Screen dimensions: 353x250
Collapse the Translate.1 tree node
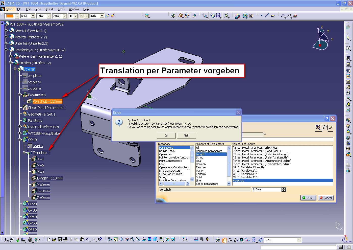24,153
